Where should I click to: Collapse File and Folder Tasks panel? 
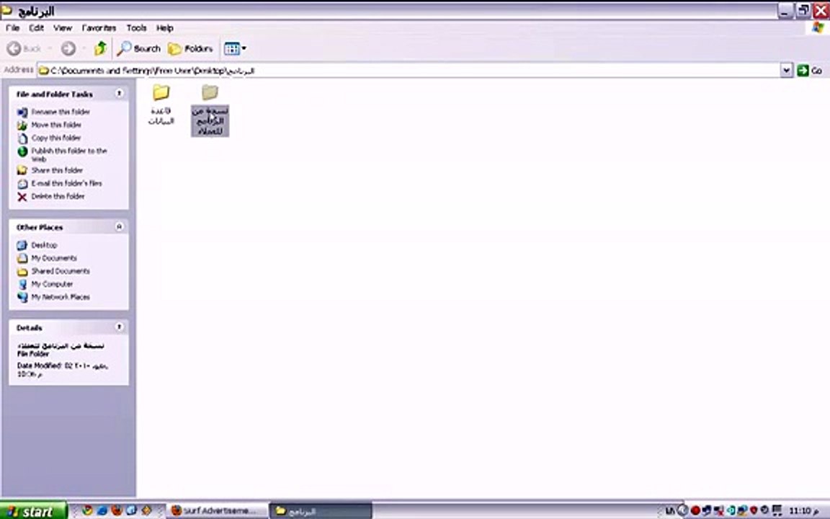119,94
